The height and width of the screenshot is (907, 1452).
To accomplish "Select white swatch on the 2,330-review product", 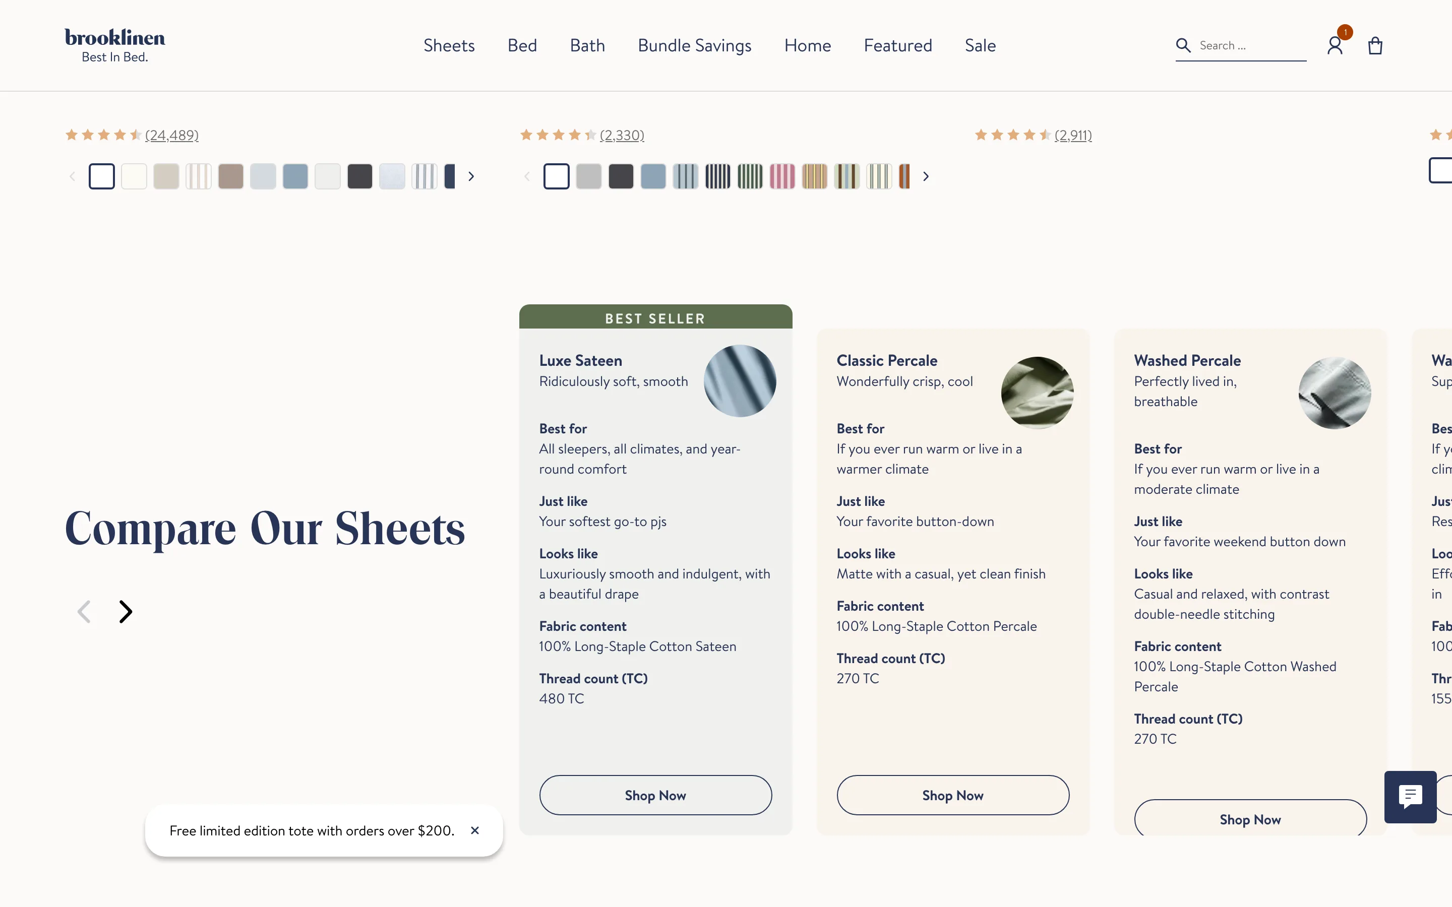I will tap(556, 176).
